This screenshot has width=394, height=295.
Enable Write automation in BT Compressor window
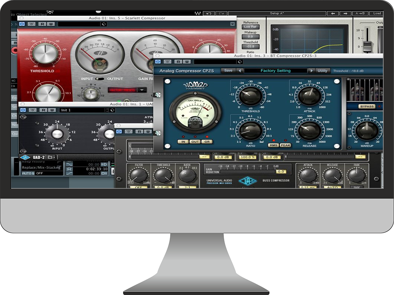(187, 61)
